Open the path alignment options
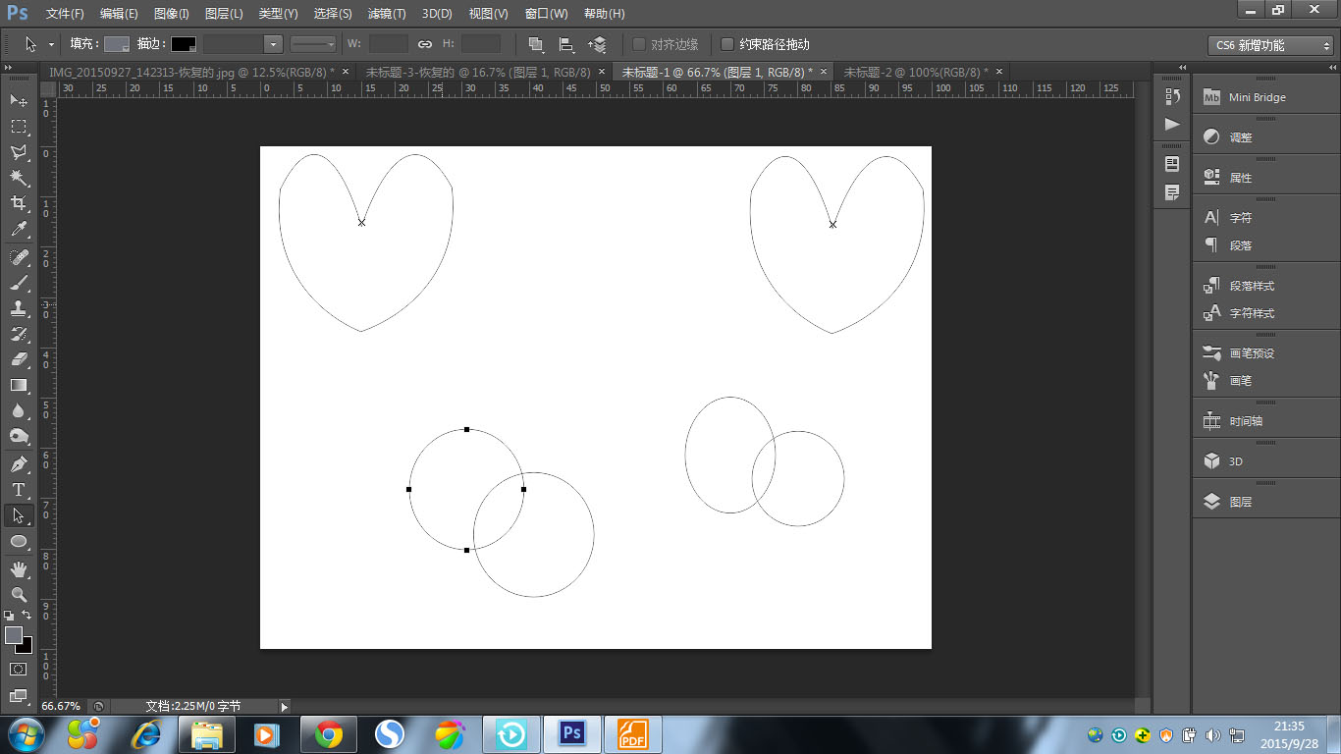This screenshot has width=1341, height=754. tap(566, 44)
